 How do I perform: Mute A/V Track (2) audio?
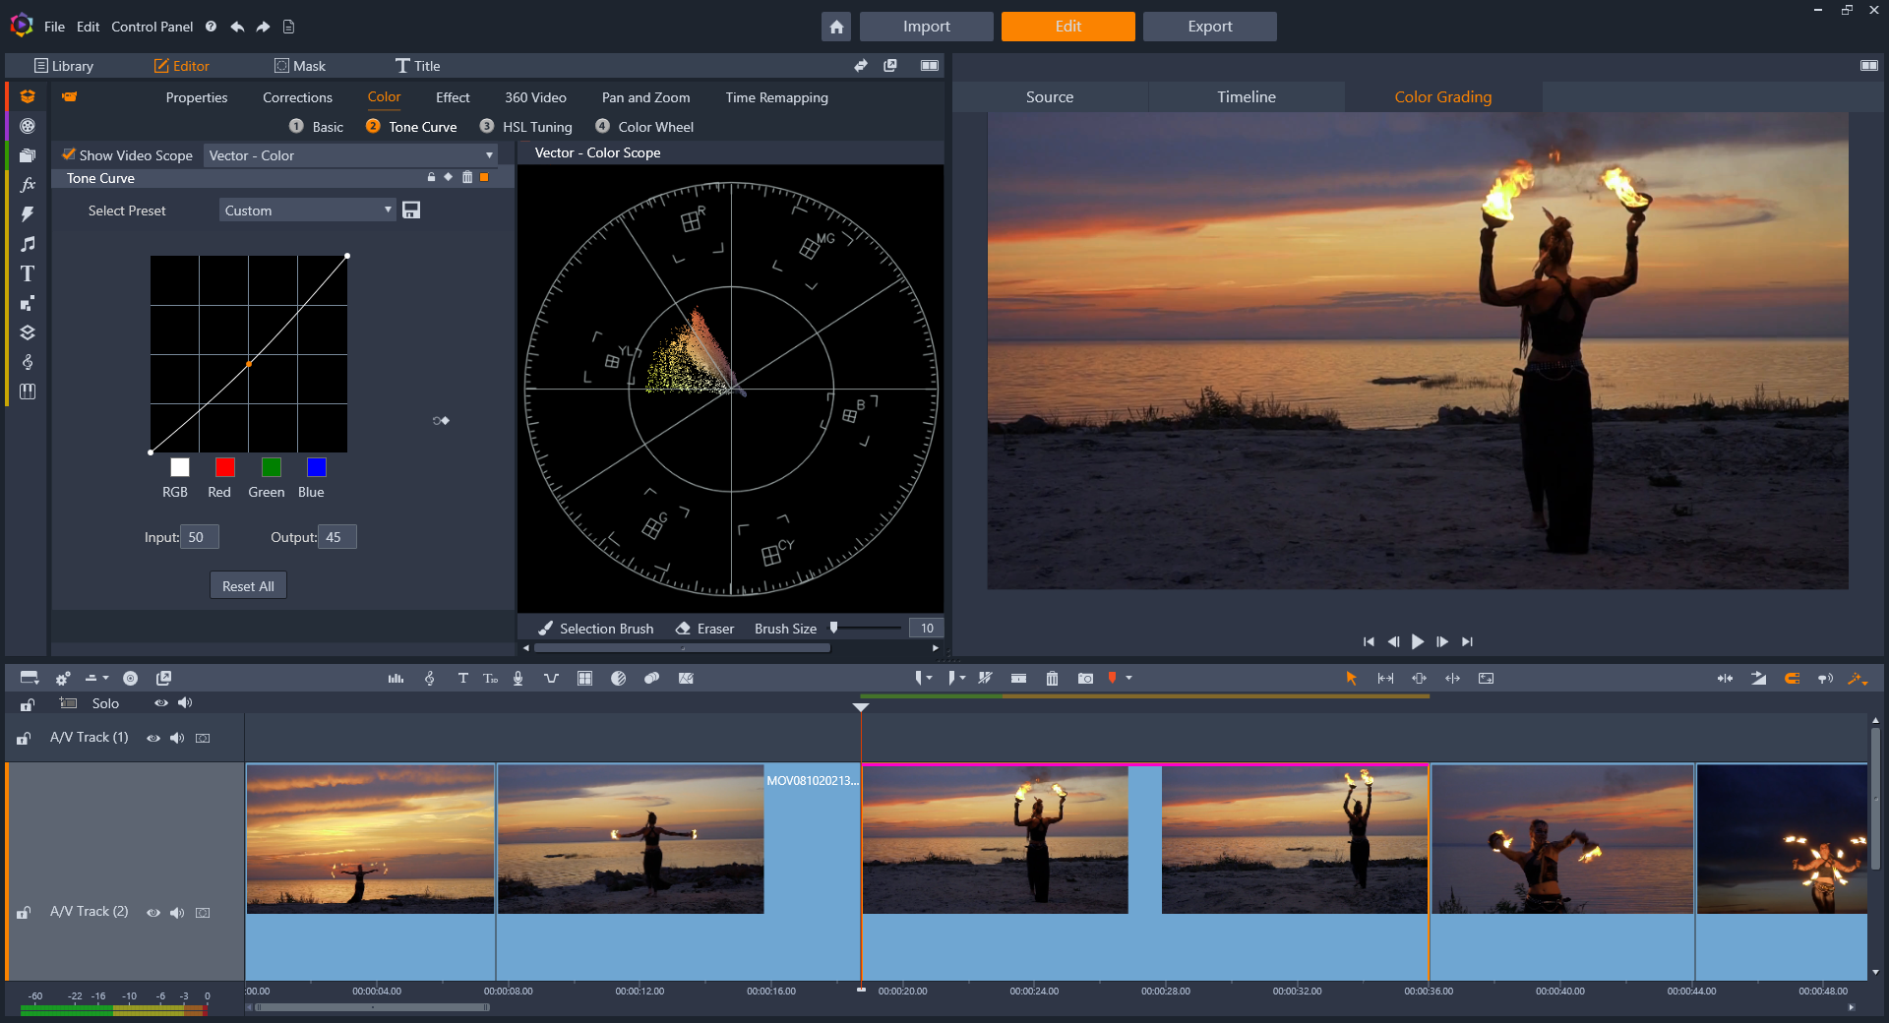coord(177,912)
